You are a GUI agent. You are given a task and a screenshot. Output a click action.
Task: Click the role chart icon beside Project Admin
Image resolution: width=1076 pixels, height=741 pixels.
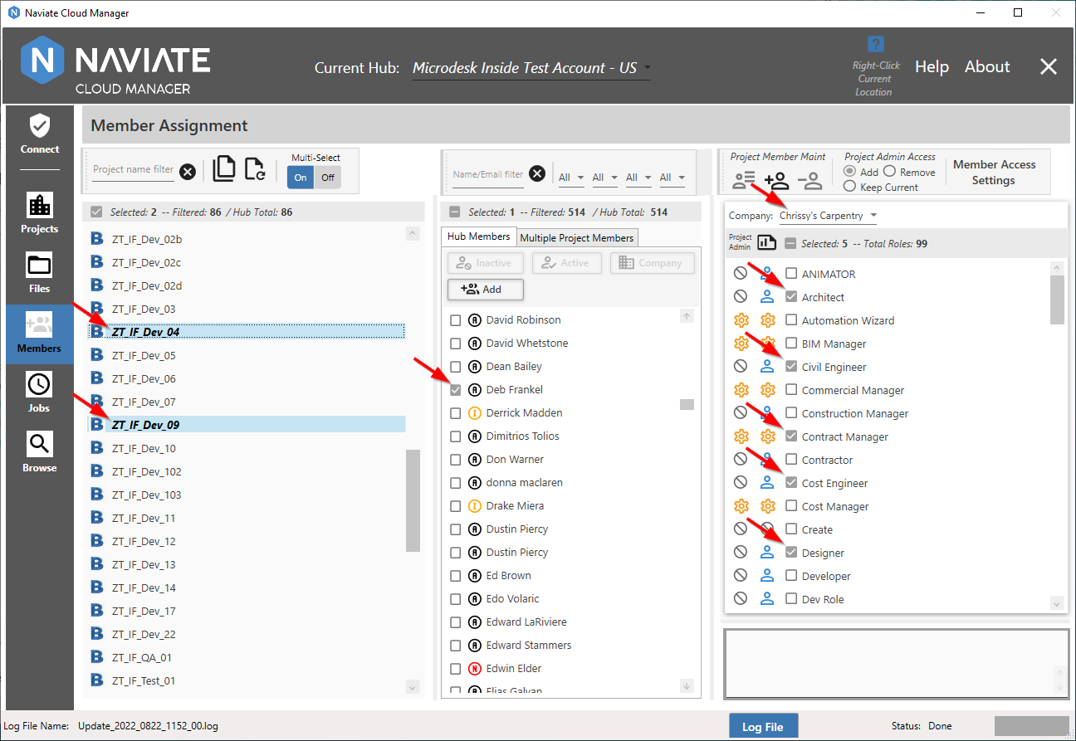(766, 242)
